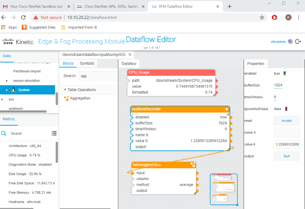Toggle the enabled property true indicator

click(x=284, y=73)
